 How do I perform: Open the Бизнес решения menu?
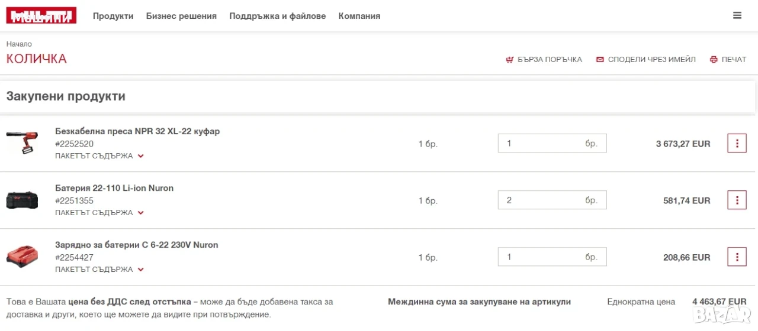181,16
